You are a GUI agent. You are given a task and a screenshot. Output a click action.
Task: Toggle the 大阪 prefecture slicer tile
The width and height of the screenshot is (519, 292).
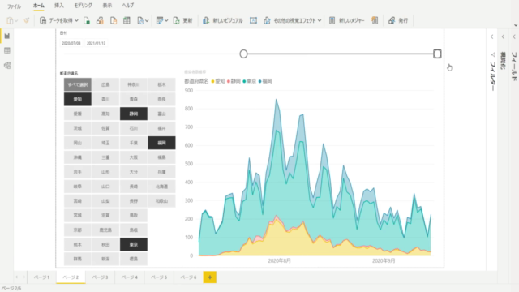pyautogui.click(x=133, y=157)
